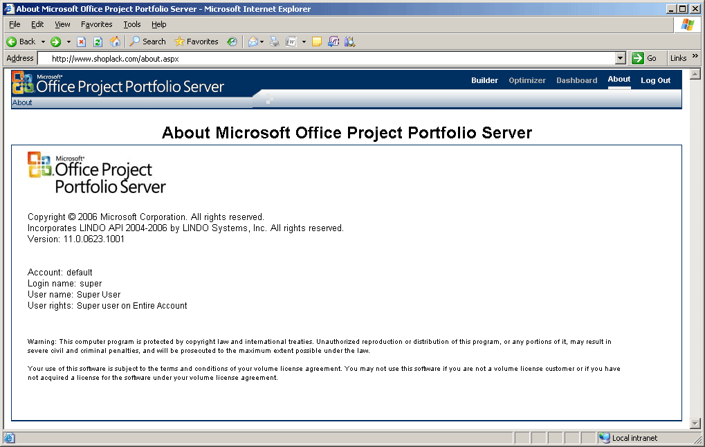Click the scrollbar up arrow
The image size is (705, 447).
[695, 74]
